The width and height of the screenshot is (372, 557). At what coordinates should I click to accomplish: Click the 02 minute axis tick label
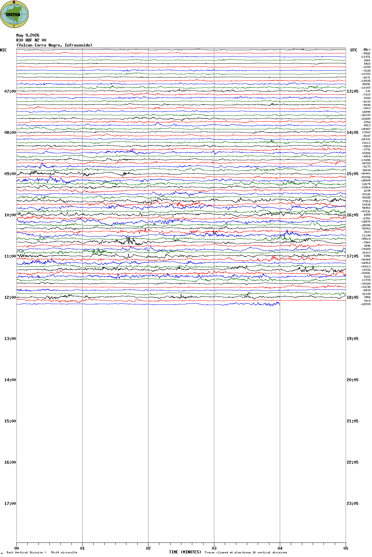(x=148, y=548)
